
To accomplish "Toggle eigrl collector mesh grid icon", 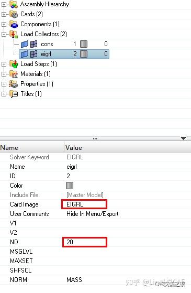I will (x=34, y=54).
